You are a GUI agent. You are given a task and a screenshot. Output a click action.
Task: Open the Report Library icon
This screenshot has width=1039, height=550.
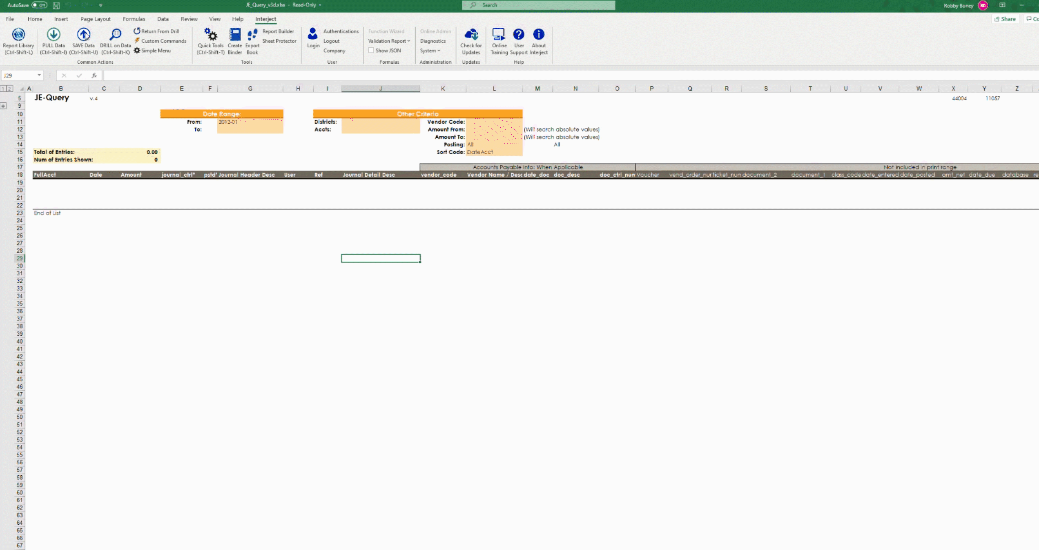[18, 35]
